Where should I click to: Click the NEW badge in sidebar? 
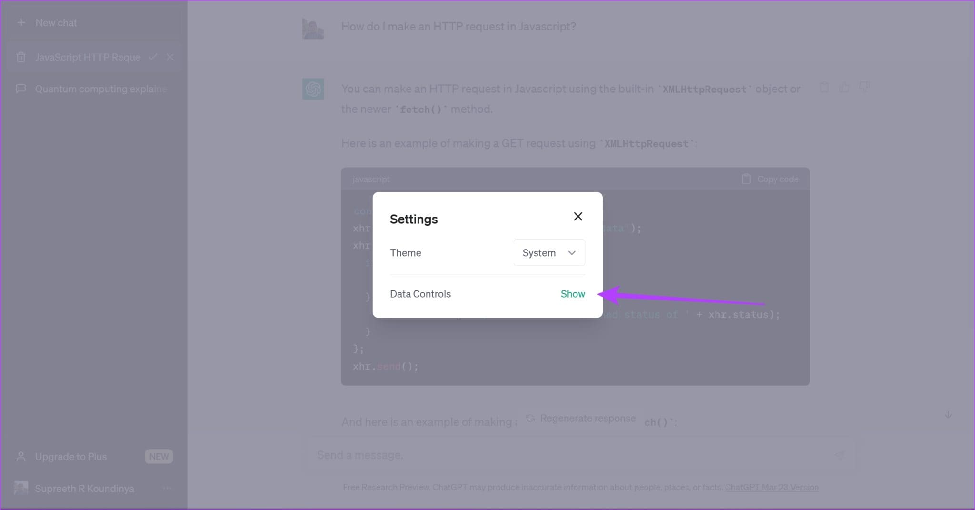point(159,457)
